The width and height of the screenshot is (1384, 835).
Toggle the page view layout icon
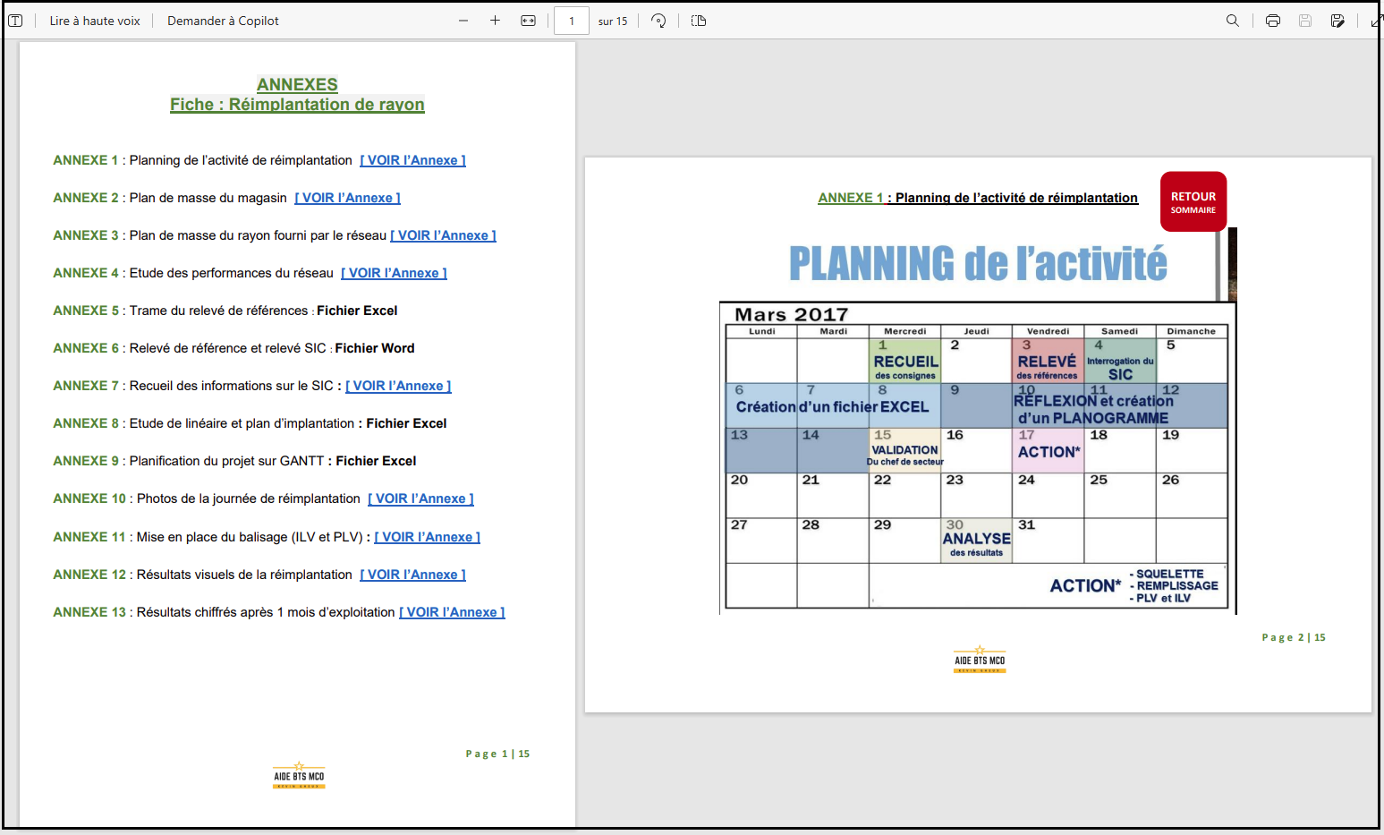[699, 21]
